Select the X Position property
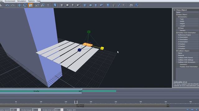The height and width of the screenshot is (111, 199). pyautogui.click(x=187, y=44)
